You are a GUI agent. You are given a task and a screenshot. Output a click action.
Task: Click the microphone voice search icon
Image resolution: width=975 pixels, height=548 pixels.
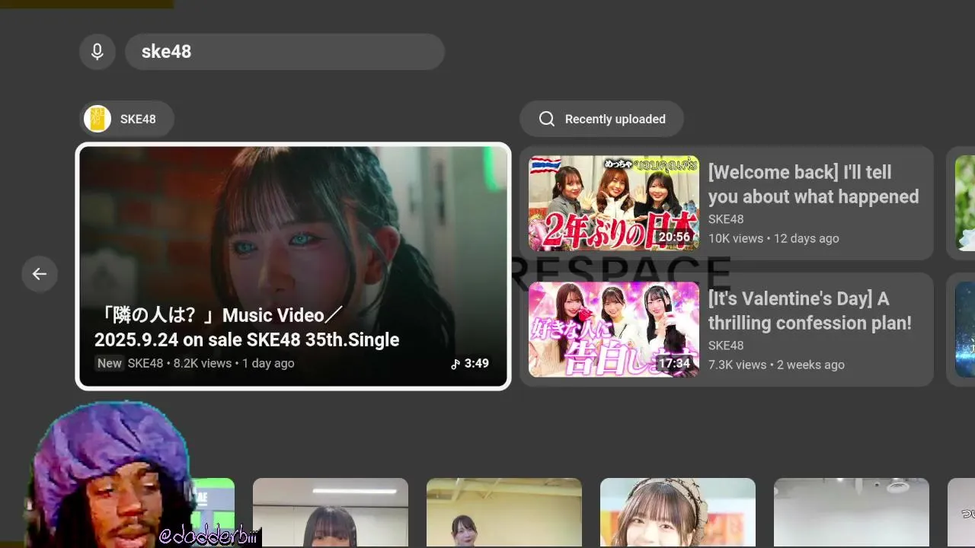pos(97,52)
